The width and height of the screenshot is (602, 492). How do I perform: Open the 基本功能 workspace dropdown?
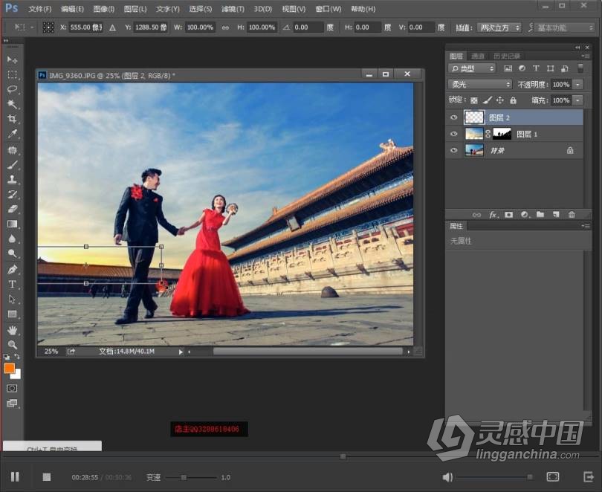pyautogui.click(x=564, y=27)
